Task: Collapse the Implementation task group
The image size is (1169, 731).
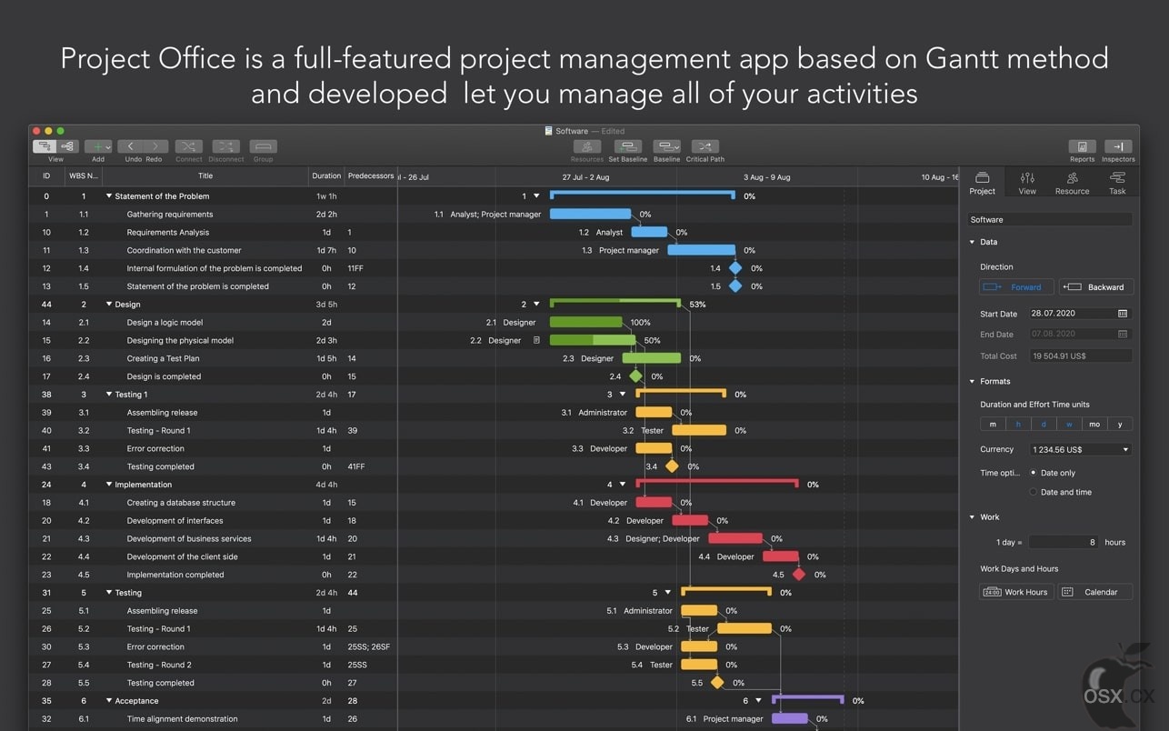Action: (x=109, y=485)
